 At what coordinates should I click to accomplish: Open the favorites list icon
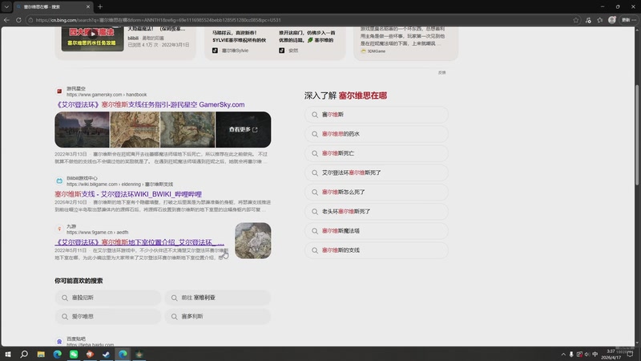pyautogui.click(x=599, y=19)
